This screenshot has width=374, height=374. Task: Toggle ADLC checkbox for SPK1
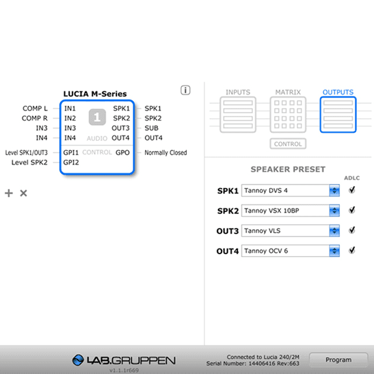tap(352, 190)
